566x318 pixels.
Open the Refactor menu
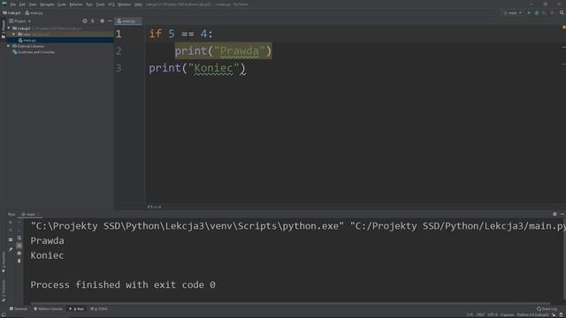pyautogui.click(x=76, y=4)
